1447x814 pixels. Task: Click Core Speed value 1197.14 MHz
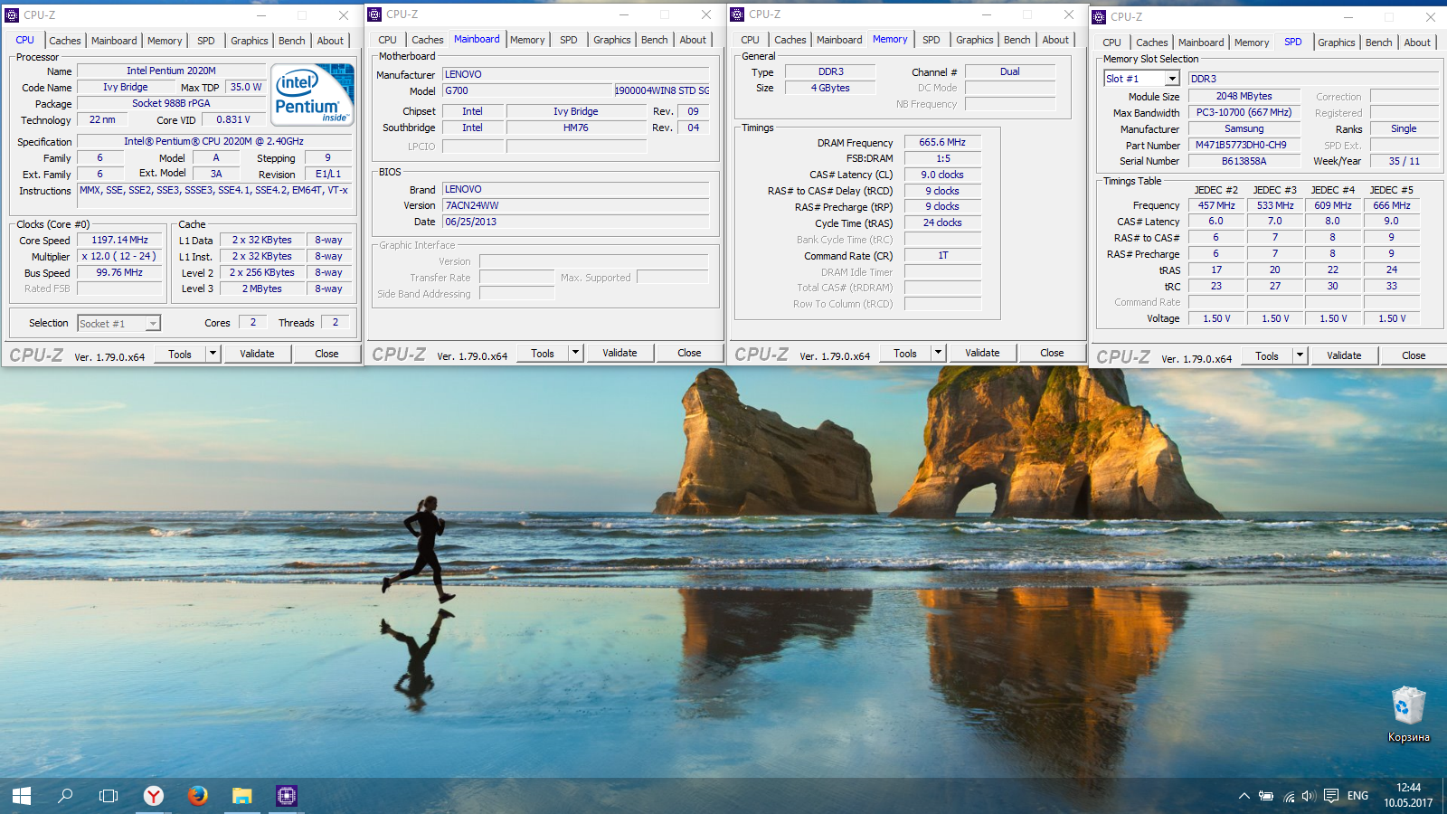pos(119,240)
